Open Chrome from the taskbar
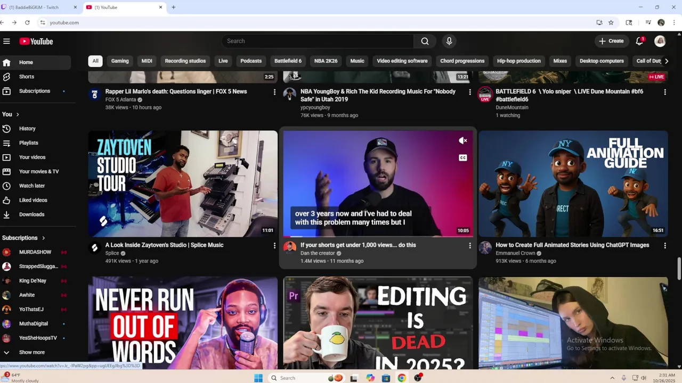 [x=402, y=378]
